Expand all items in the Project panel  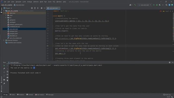pyautogui.click(x=35, y=8)
